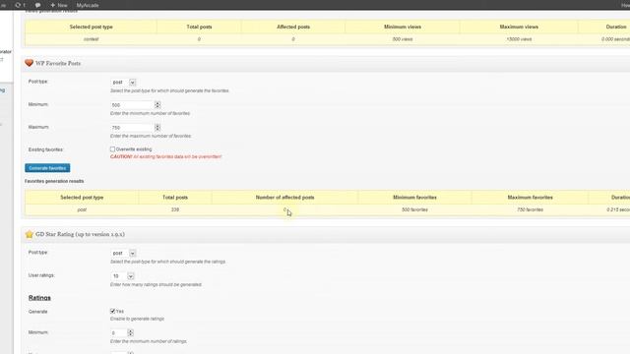Image resolution: width=630 pixels, height=354 pixels.
Task: Click the ratings Minimum spinner arrows
Action: 131,332
